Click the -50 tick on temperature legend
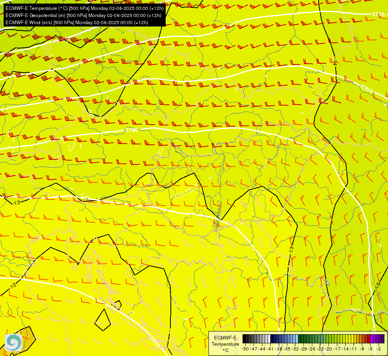 245,349
